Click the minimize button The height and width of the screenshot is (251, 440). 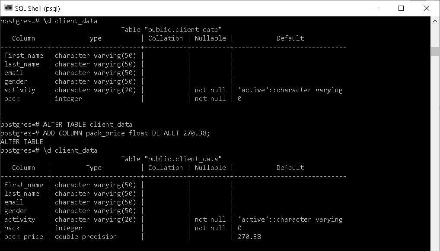pos(376,8)
